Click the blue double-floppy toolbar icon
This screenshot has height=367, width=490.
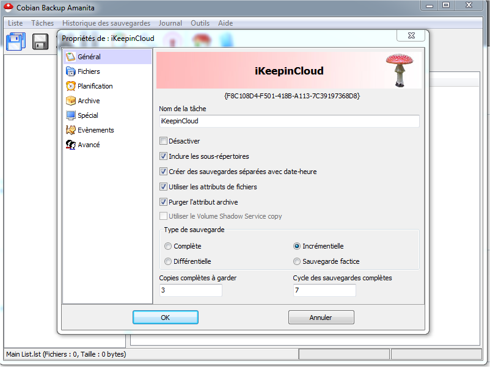(x=16, y=42)
